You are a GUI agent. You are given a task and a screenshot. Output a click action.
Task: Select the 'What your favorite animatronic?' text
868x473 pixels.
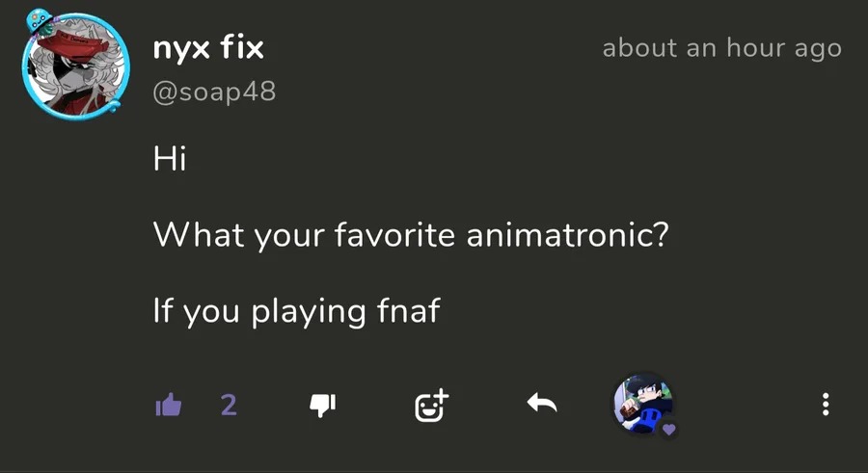tap(410, 235)
